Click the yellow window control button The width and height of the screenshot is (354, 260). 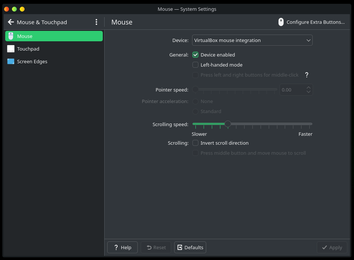[x=22, y=9]
